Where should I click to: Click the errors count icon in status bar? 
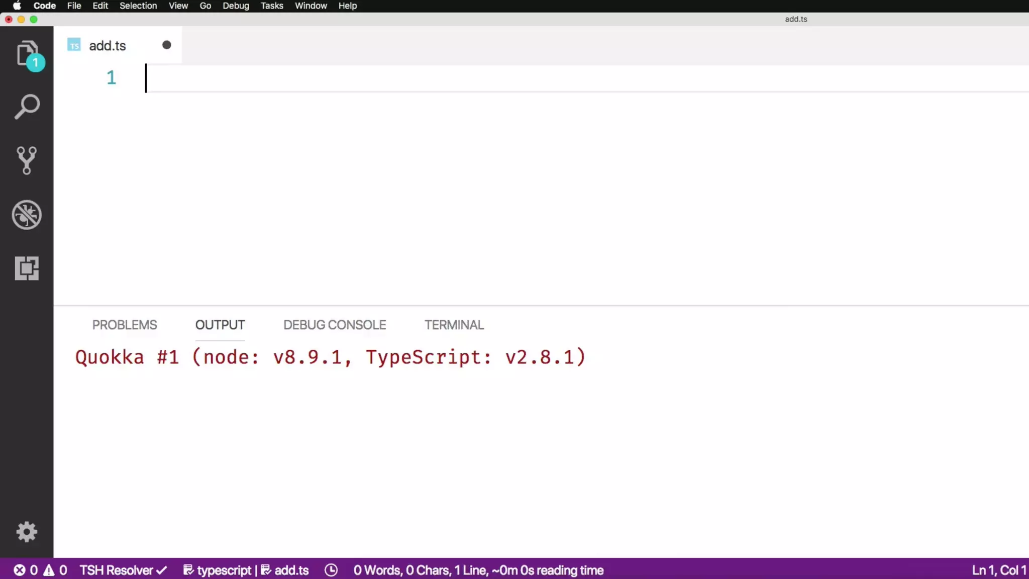coord(20,570)
